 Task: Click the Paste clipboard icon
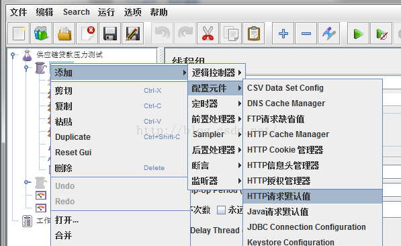254,34
